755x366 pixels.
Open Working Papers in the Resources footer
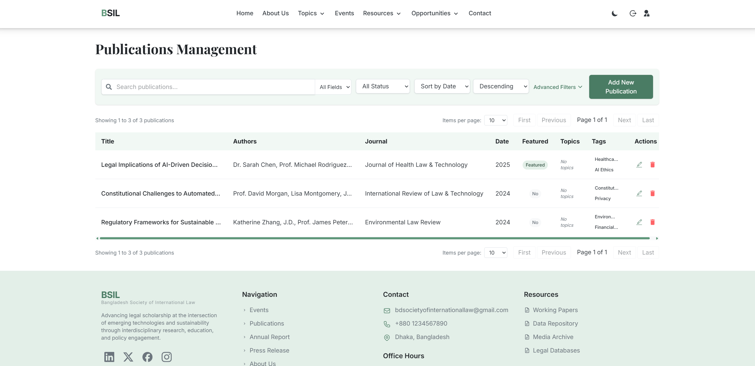(555, 310)
